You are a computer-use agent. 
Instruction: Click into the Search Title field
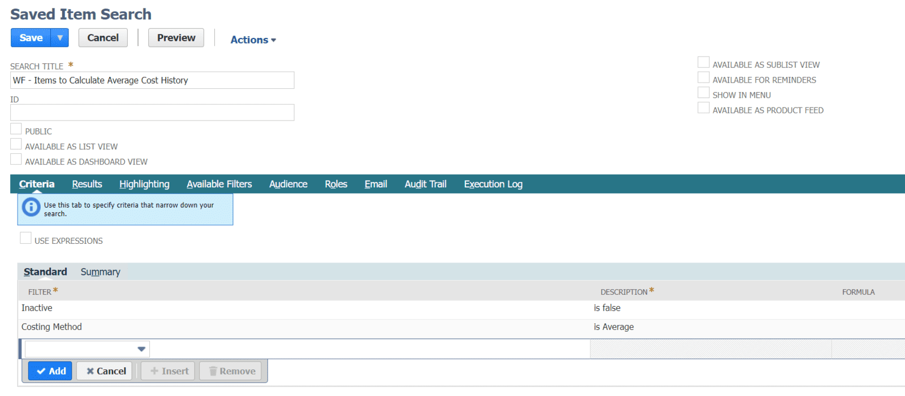[x=152, y=80]
